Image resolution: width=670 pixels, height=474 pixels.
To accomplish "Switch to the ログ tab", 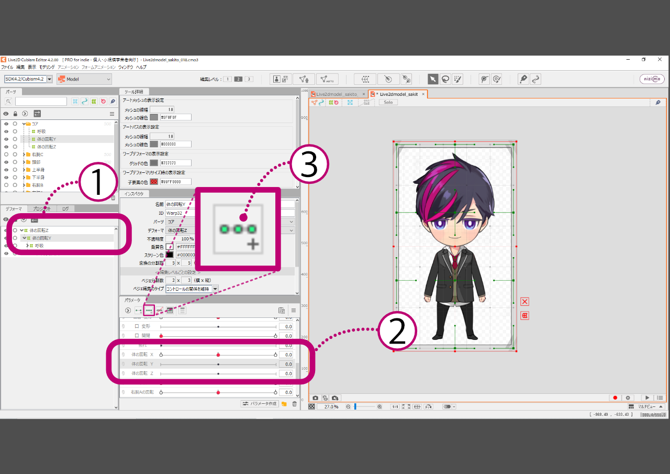I will coord(65,209).
